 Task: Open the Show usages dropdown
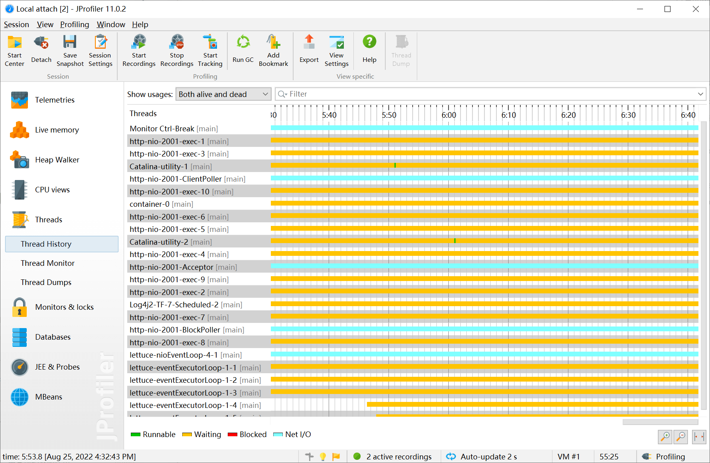223,94
